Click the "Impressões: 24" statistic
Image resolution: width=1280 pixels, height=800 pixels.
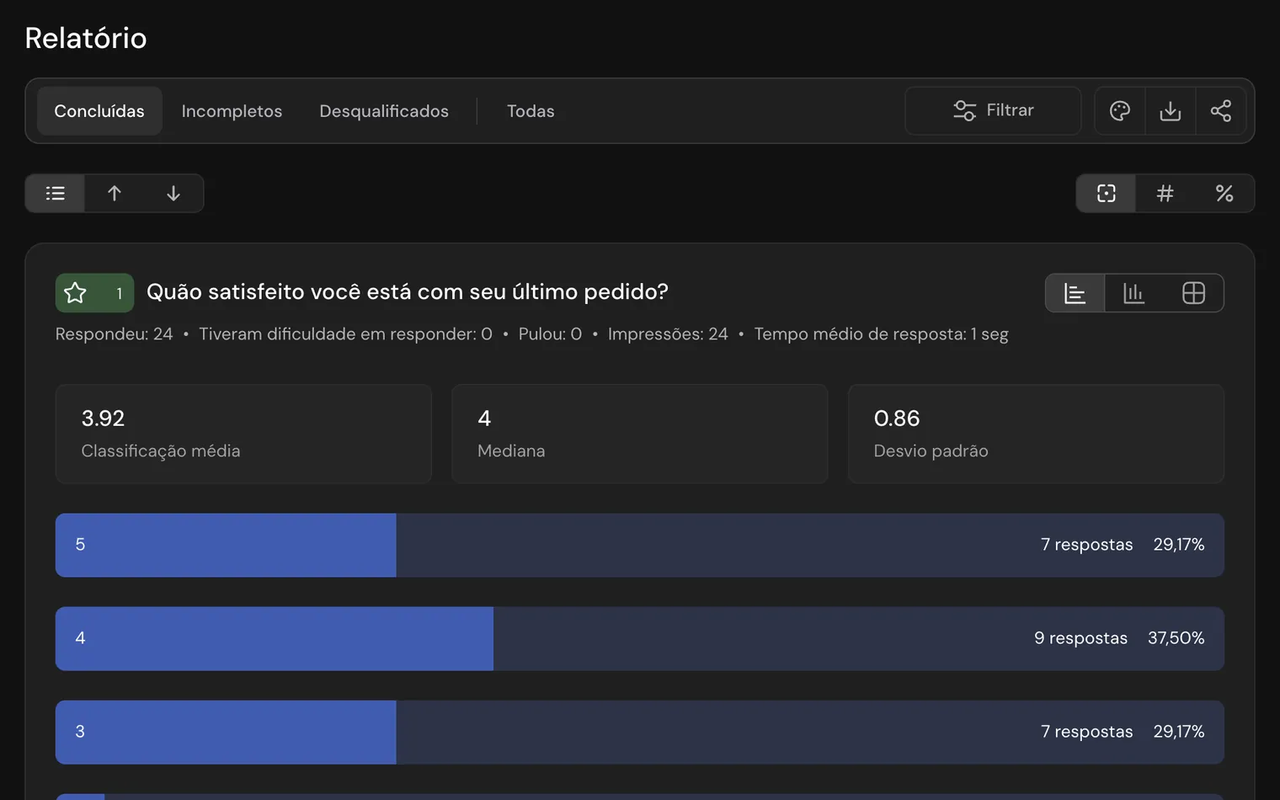[x=668, y=334]
